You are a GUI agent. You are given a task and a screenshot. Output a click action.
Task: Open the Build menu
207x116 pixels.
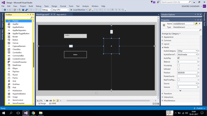point(31,6)
